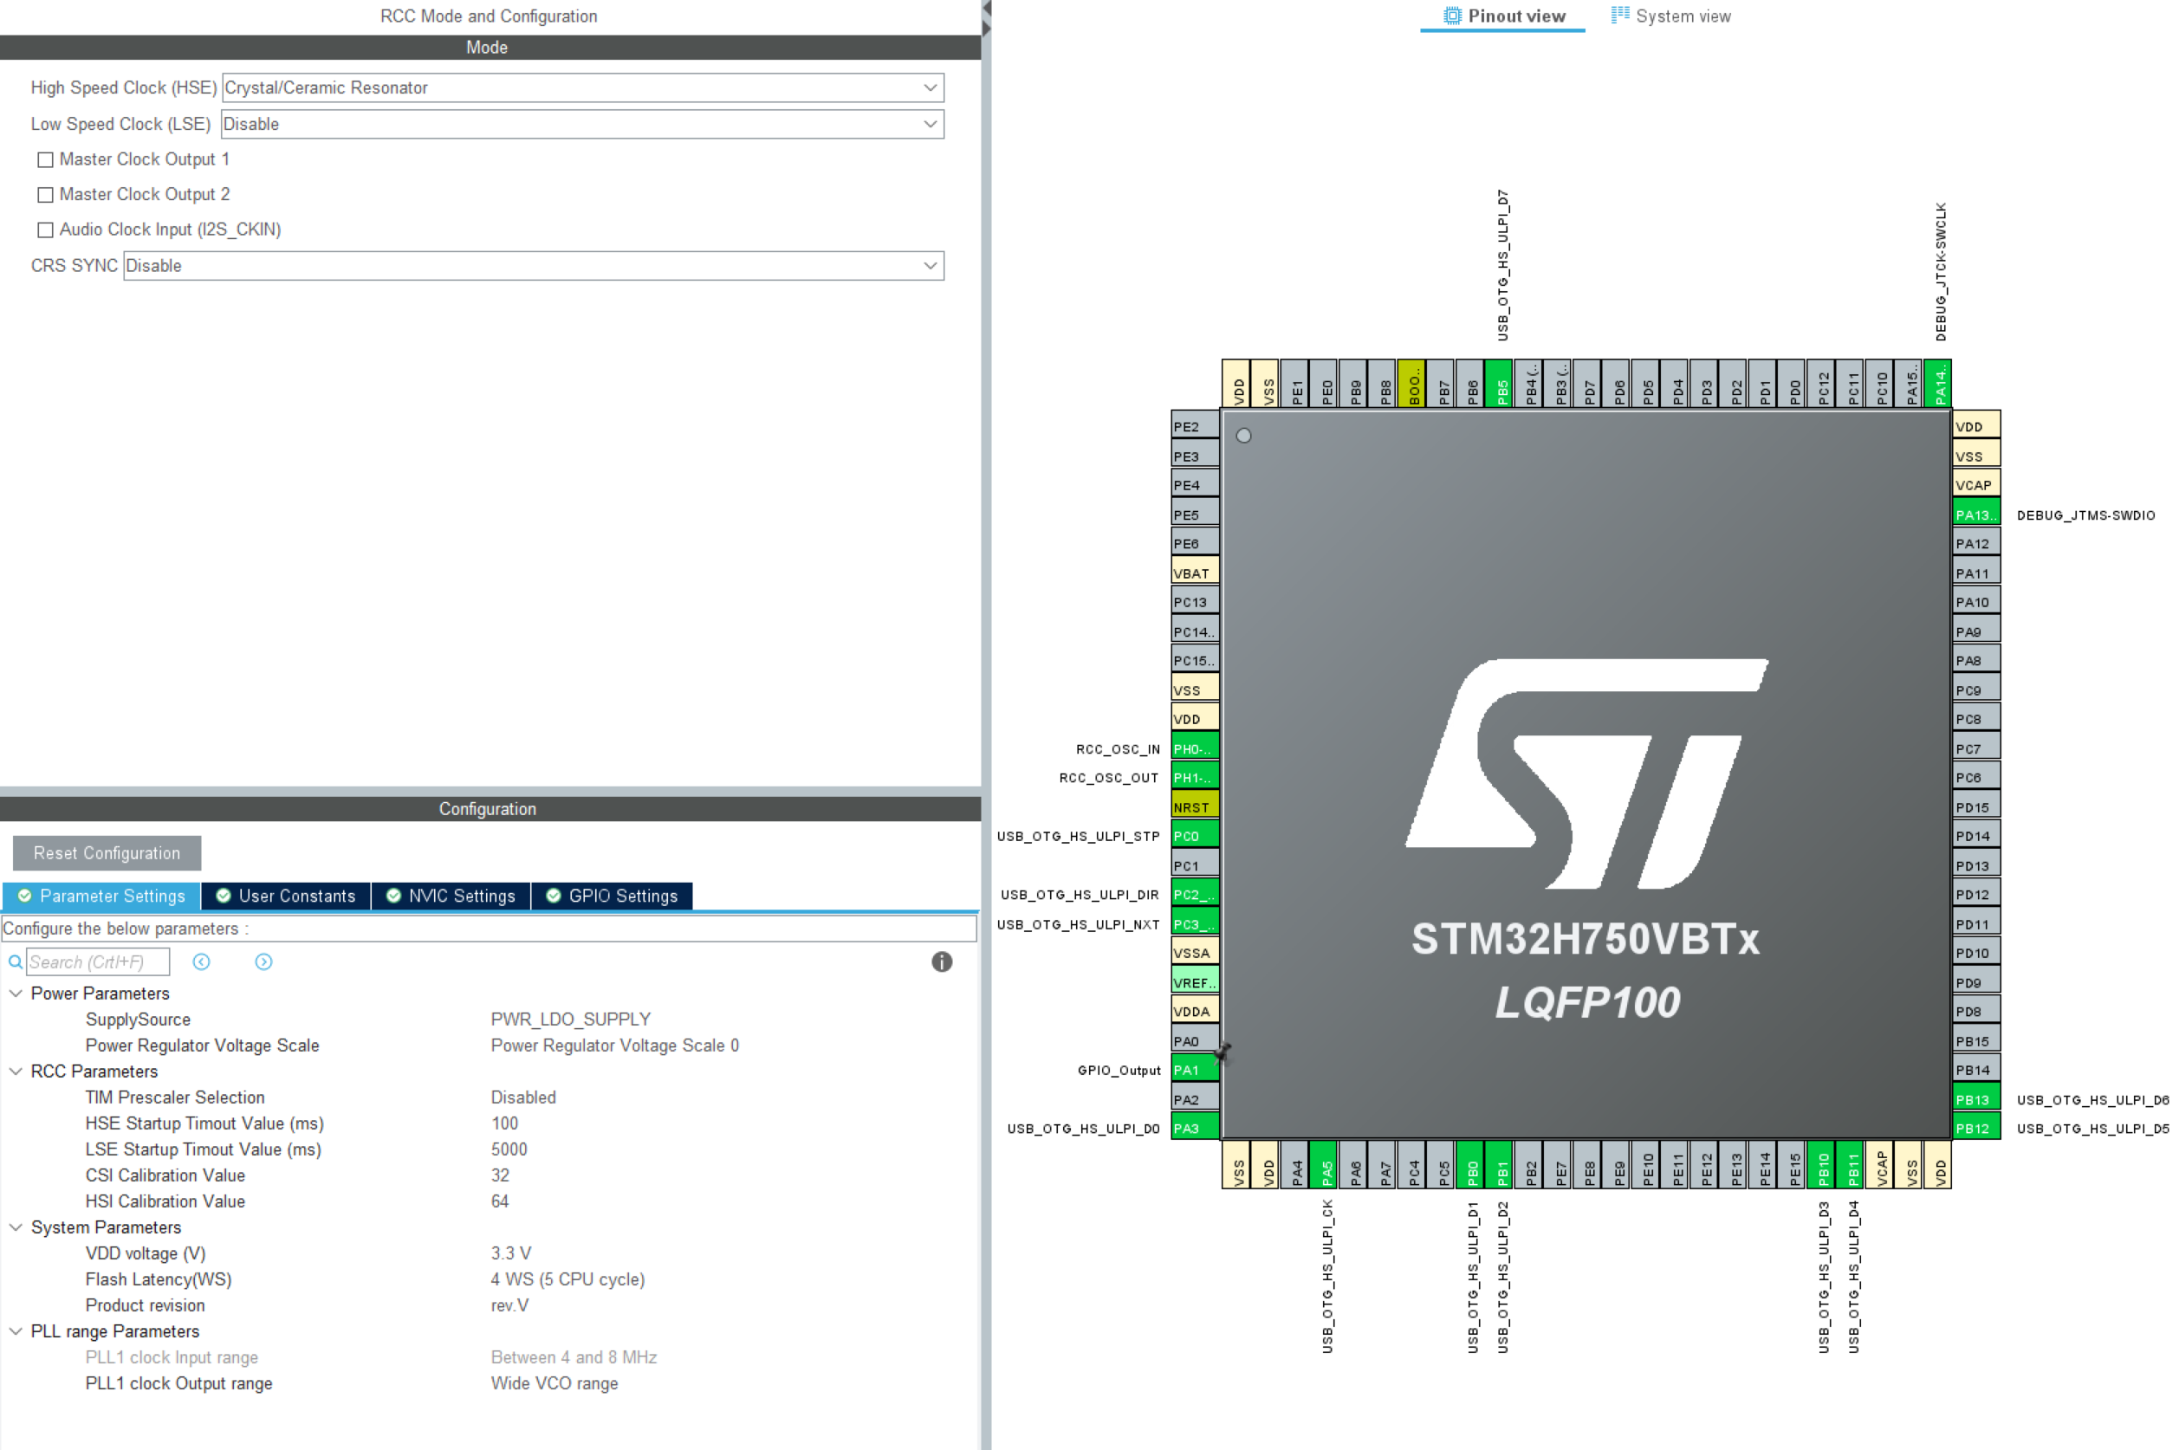Open NVIC Settings tab
Image resolution: width=2179 pixels, height=1450 pixels.
tap(451, 897)
